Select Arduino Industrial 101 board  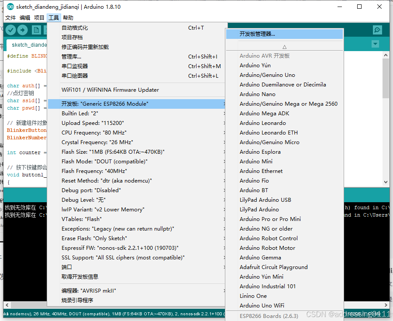284,286
